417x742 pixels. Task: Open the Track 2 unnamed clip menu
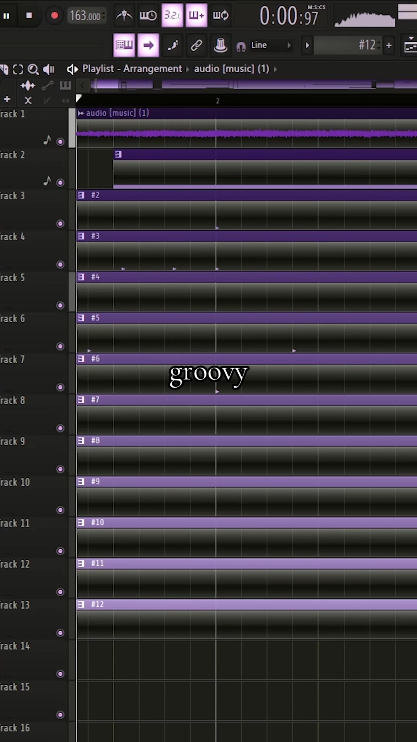[x=118, y=155]
